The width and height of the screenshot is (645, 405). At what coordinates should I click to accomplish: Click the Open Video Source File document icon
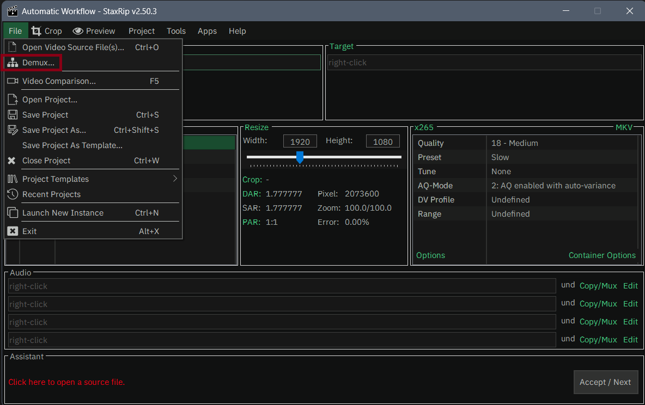point(13,47)
